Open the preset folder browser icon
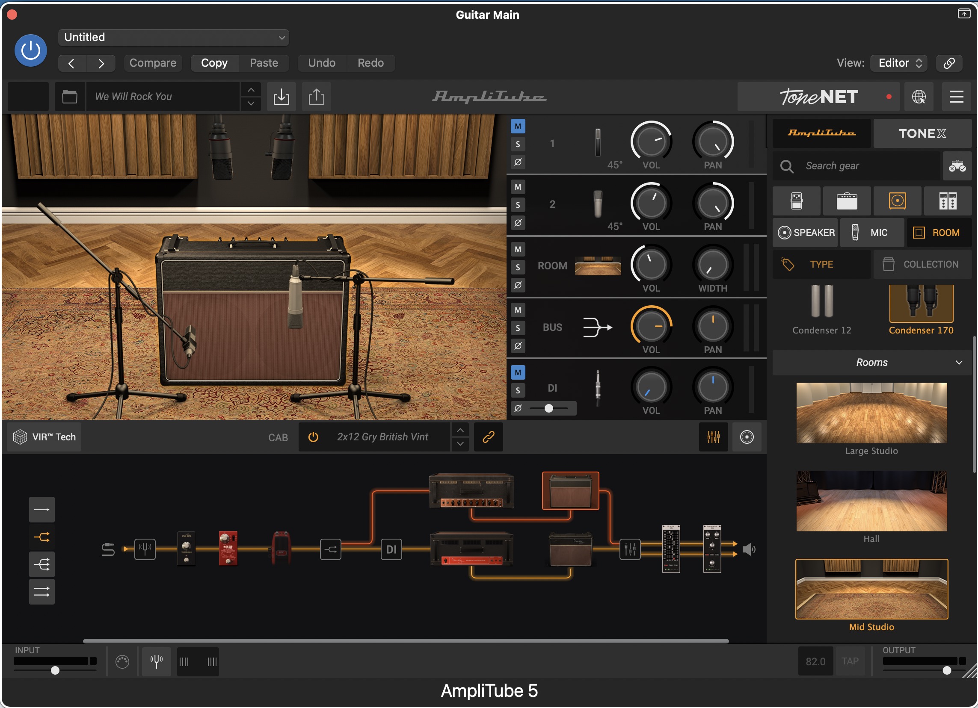Screen dimensions: 978x708 coord(69,97)
